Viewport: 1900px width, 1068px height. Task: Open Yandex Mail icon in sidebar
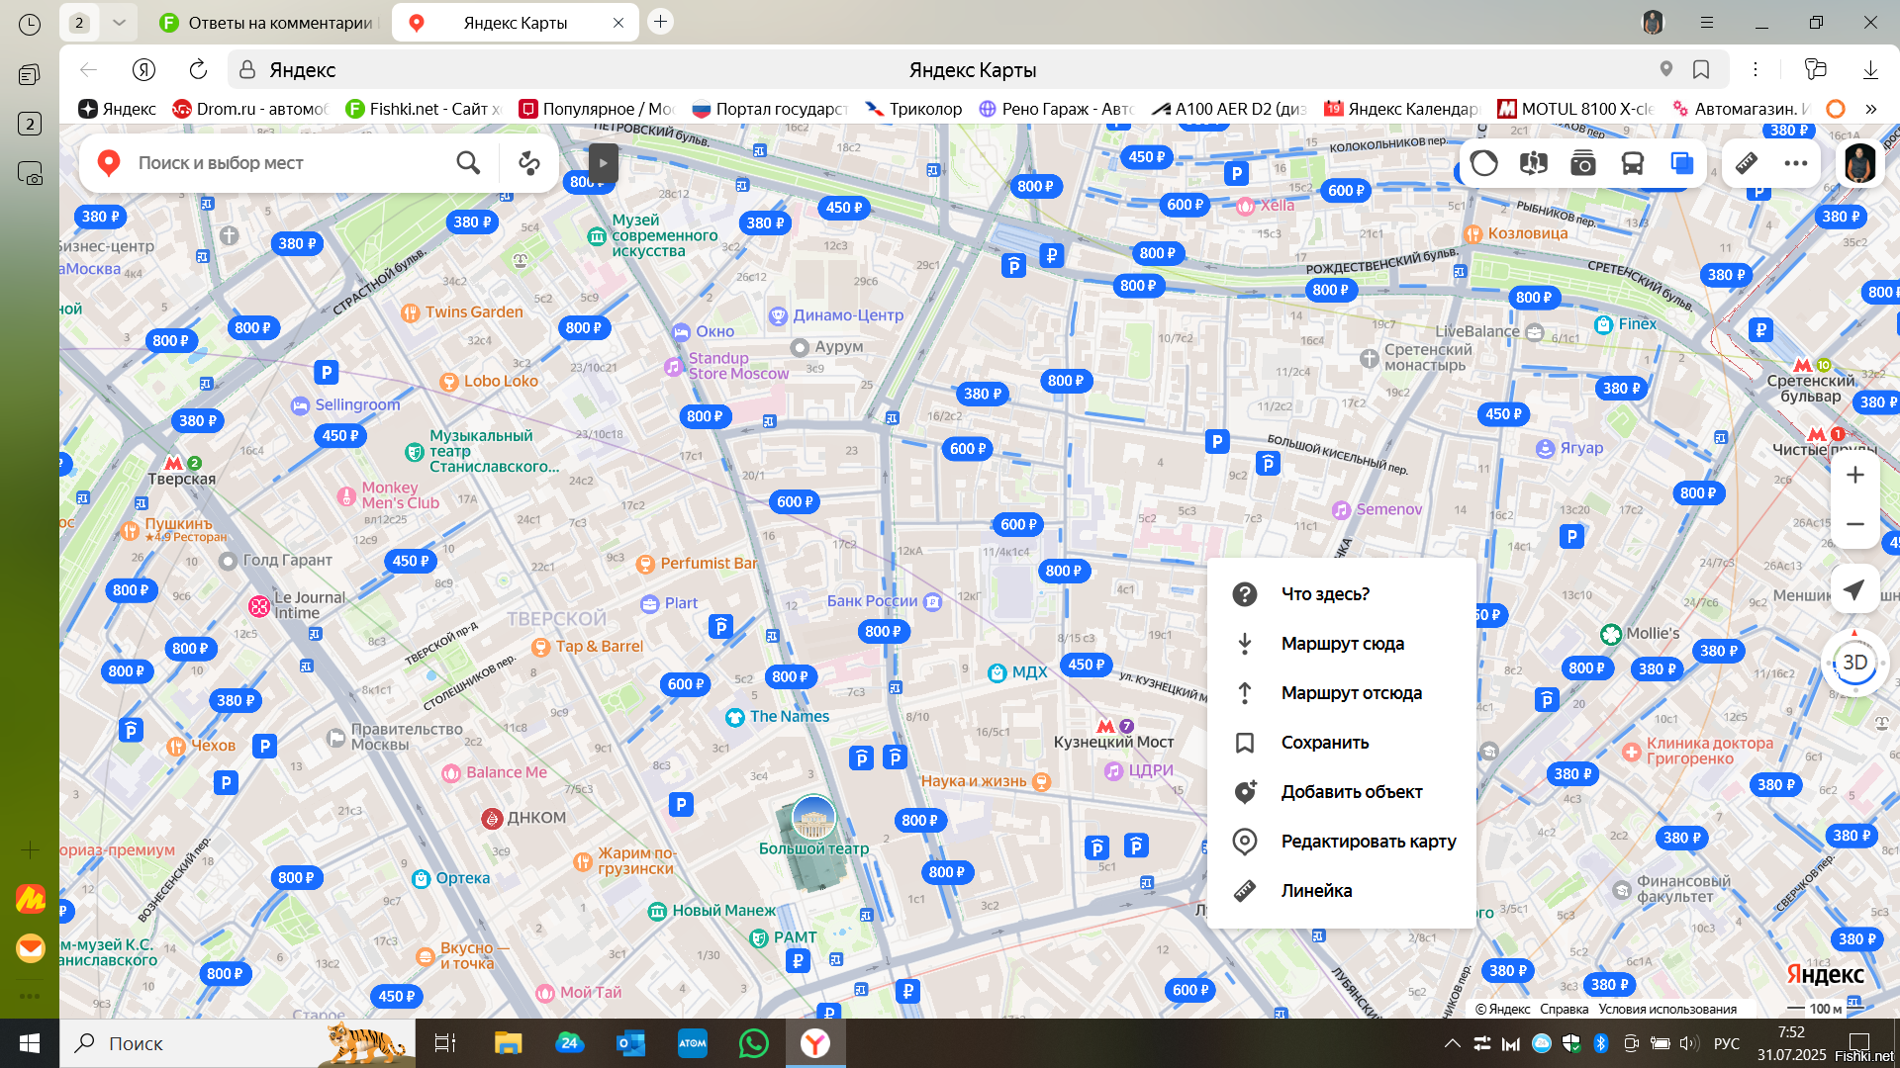point(31,947)
